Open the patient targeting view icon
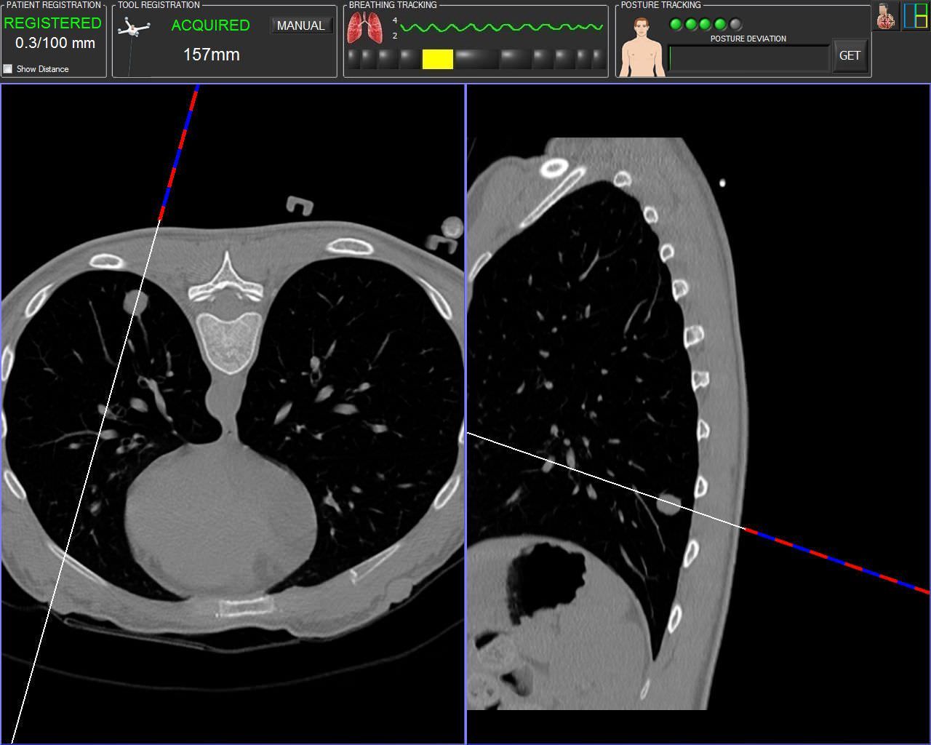 click(x=886, y=16)
